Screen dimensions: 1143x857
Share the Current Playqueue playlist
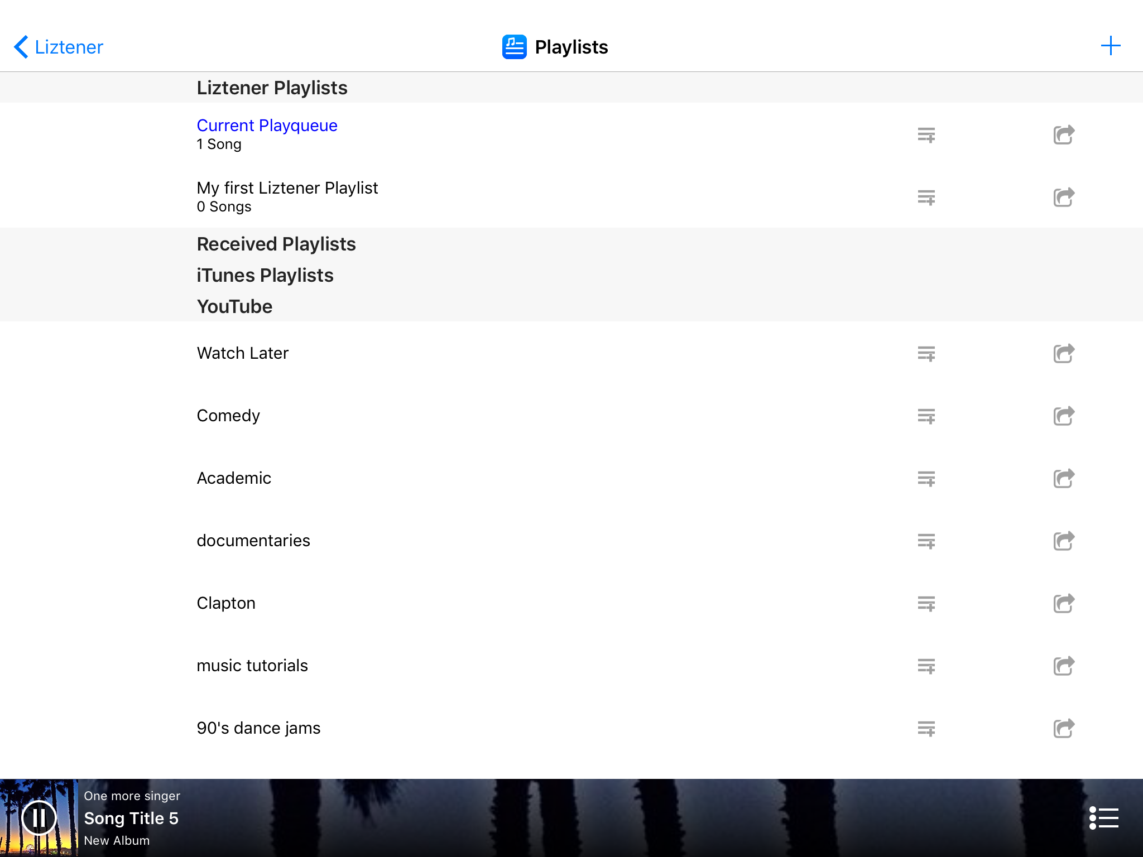(x=1064, y=134)
